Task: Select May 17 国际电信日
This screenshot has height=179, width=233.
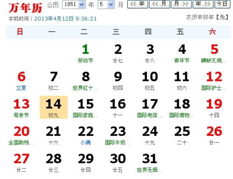Action: coord(150,108)
